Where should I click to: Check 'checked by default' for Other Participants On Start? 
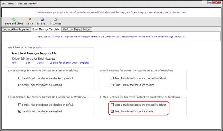(x=112, y=78)
